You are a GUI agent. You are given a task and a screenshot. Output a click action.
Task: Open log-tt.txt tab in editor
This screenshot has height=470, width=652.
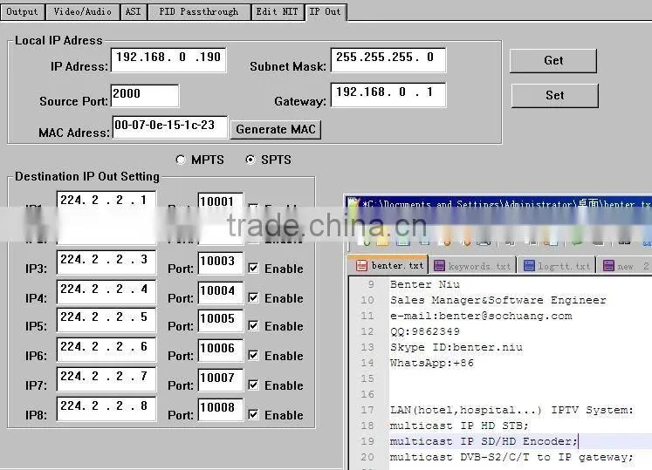pyautogui.click(x=558, y=266)
